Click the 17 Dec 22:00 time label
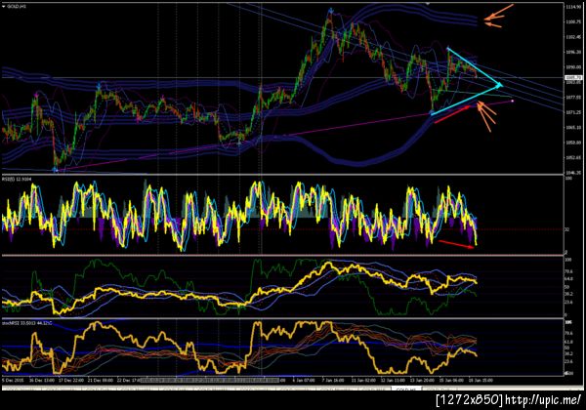This screenshot has width=586, height=410. tap(71, 380)
